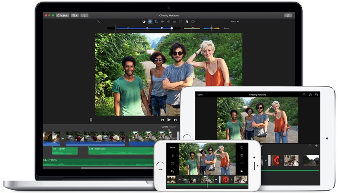338x193 pixels.
Task: Select the cropping tool icon
Action: click(x=156, y=21)
